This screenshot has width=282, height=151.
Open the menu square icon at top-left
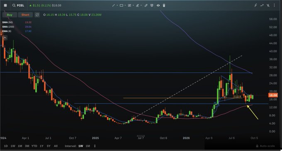[5, 5]
